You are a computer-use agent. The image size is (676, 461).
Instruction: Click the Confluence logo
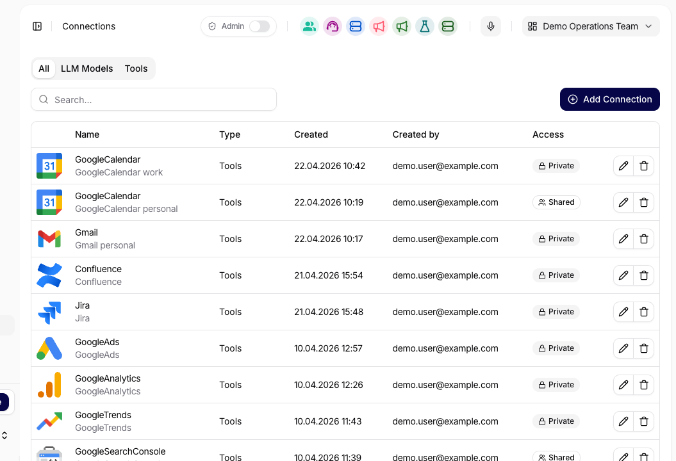tap(49, 275)
